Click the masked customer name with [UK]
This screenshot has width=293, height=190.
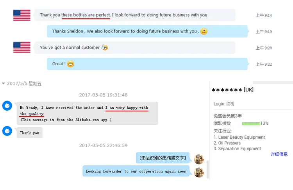(x=233, y=90)
